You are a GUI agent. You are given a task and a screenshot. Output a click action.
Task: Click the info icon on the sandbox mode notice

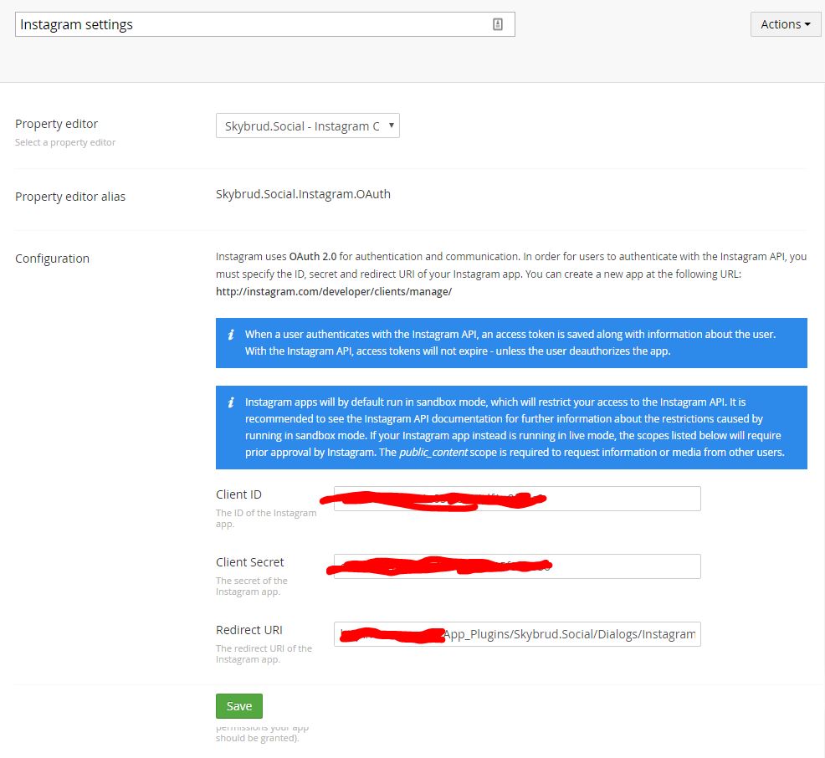point(231,402)
